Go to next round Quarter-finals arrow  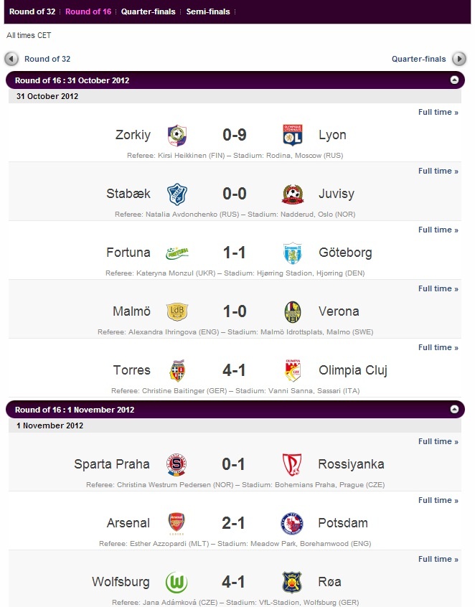tap(459, 59)
